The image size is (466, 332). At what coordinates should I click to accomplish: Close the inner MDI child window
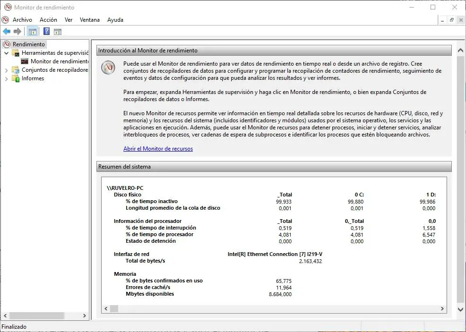461,20
